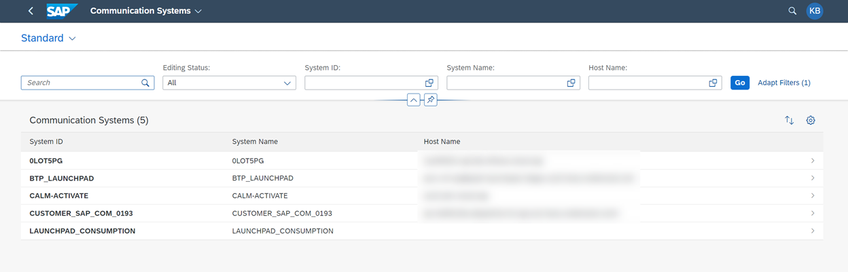Click System Name cell BTP_LAUNCHPAD
848x272 pixels.
point(263,178)
